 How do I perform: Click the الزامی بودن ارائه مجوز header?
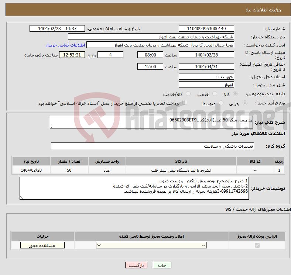[257, 236]
